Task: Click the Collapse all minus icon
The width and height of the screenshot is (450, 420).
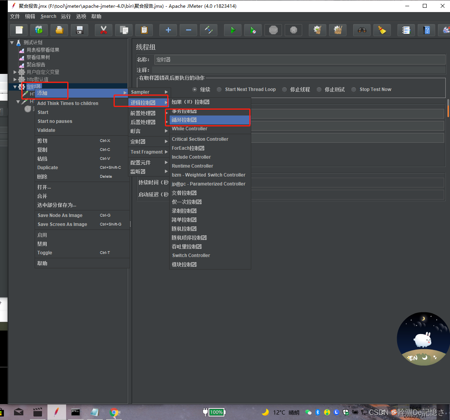Action: (189, 30)
